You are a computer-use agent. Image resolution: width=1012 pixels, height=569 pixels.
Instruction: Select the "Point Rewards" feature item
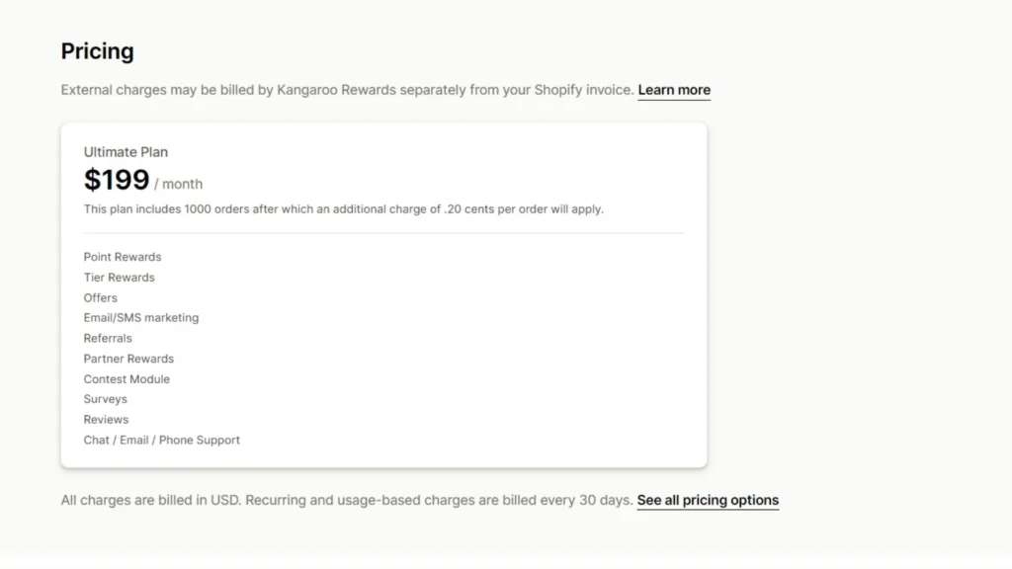coord(122,257)
